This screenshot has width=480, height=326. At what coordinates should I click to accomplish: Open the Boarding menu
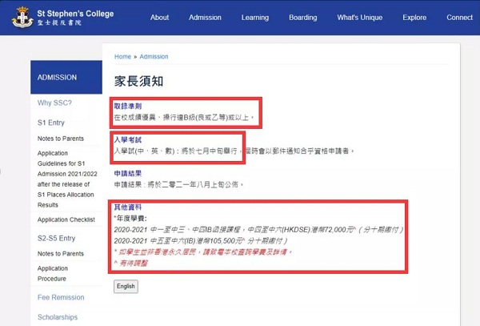click(303, 18)
